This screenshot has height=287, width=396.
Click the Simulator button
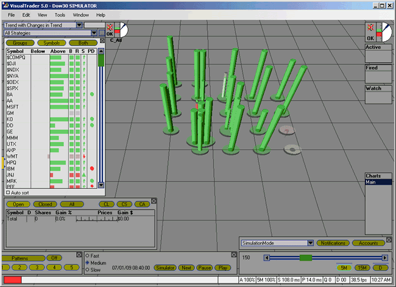click(x=165, y=268)
